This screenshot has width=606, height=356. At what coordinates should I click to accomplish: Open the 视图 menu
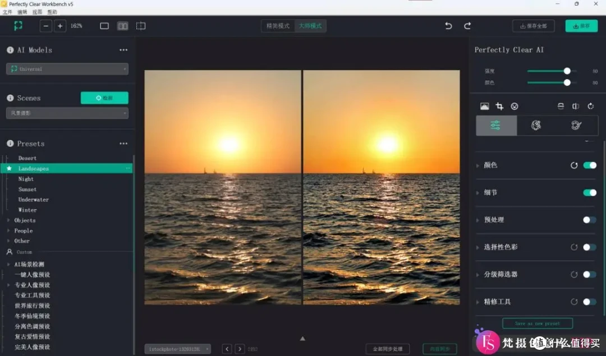(37, 12)
